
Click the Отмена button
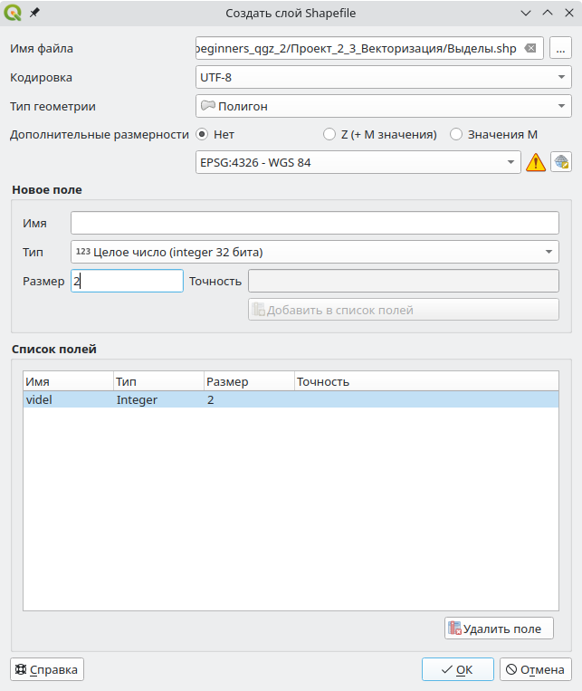point(536,669)
